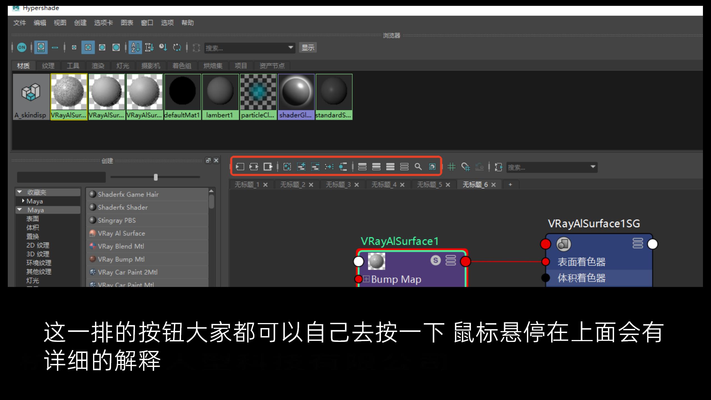Switch browser to view as list
The image size is (711, 400).
(55, 47)
